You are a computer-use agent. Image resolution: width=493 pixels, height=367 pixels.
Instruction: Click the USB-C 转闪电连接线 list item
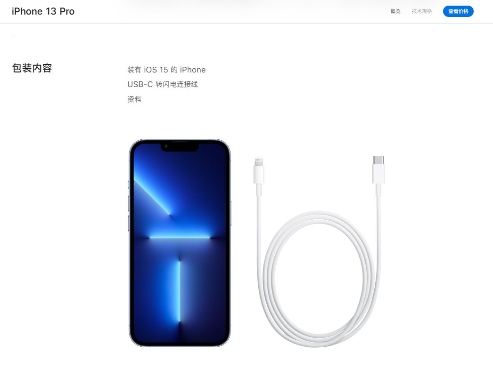(x=163, y=84)
